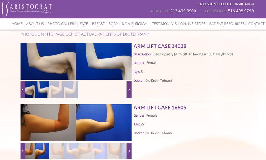Image resolution: width=266 pixels, height=160 pixels.
Task: Call the Long Island phone number
Action: pyautogui.click(x=241, y=11)
